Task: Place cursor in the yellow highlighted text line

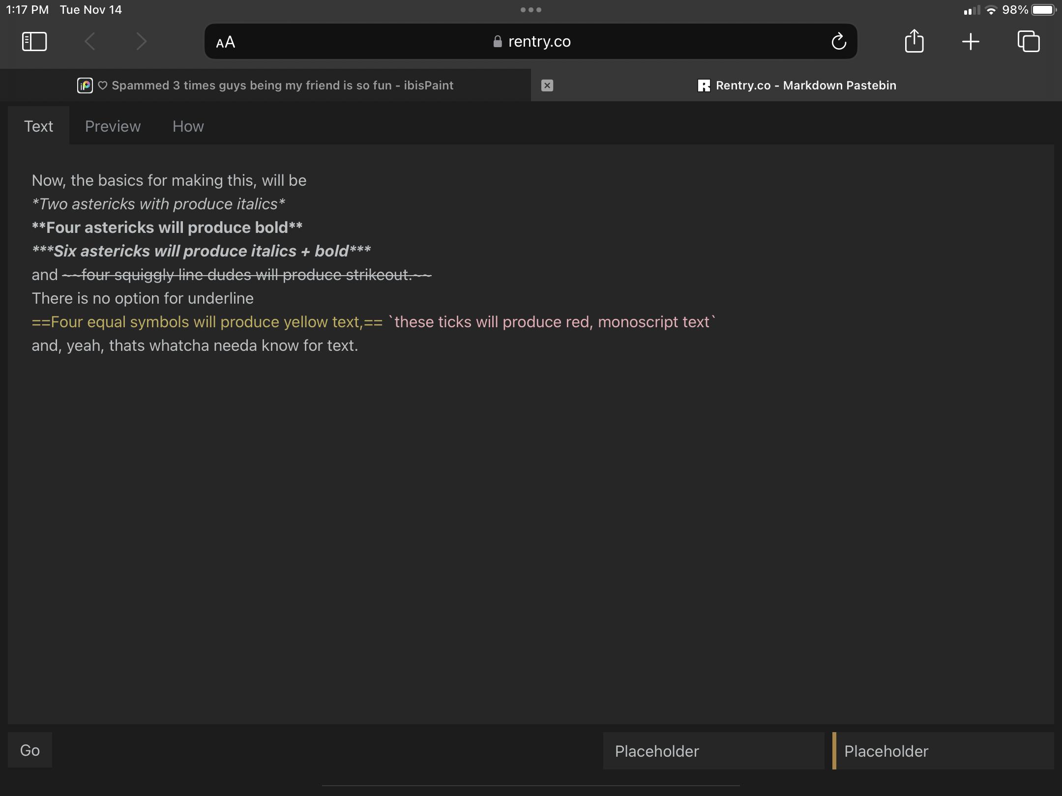Action: pyautogui.click(x=206, y=322)
